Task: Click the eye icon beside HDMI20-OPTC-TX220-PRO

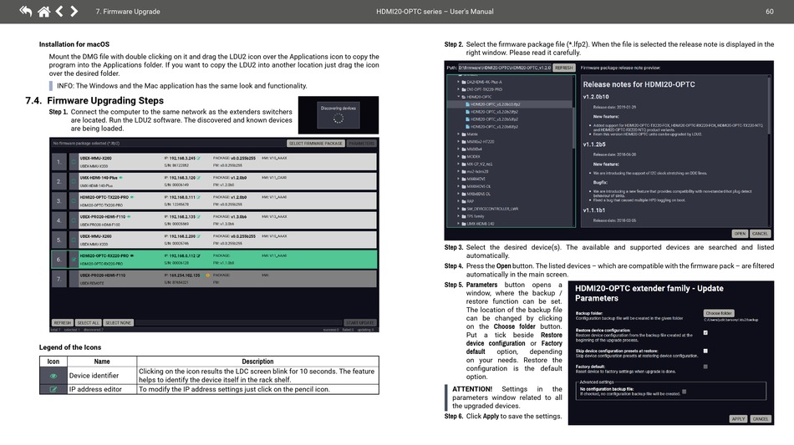Action: point(132,197)
